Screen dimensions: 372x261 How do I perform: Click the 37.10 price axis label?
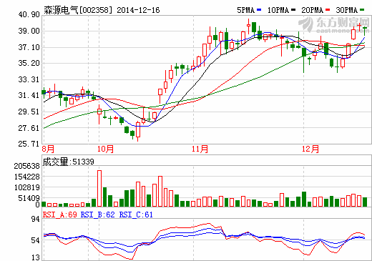[29, 47]
